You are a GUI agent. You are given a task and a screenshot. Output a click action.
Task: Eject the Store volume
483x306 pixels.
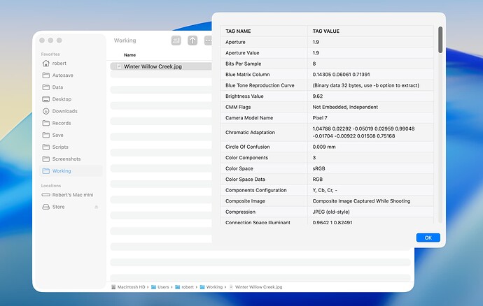pyautogui.click(x=97, y=207)
